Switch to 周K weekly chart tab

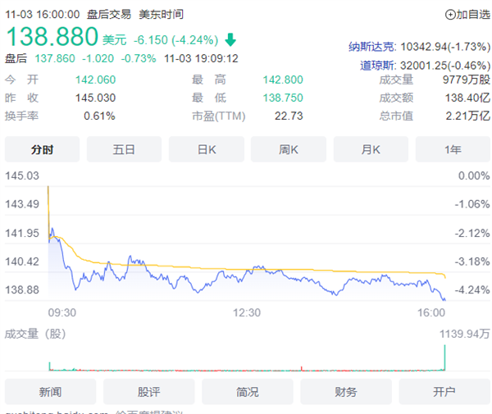(289, 149)
